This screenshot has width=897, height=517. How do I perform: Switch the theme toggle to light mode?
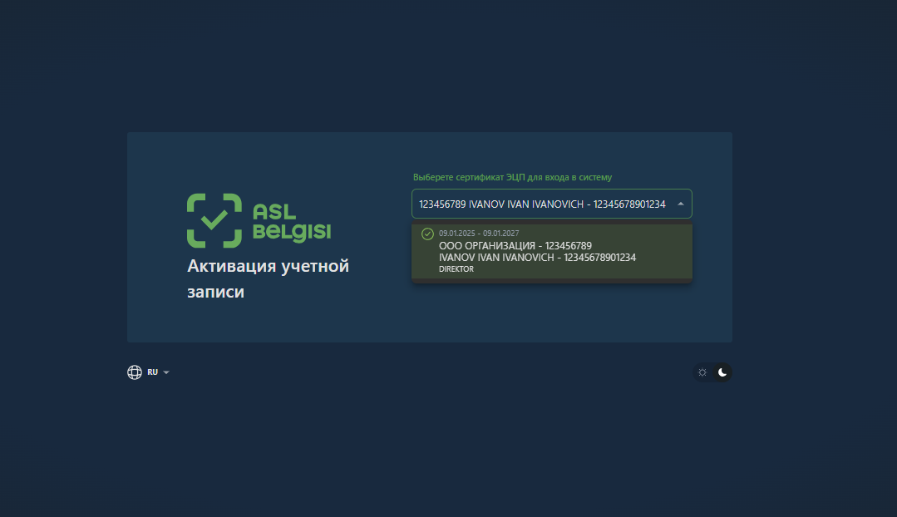click(702, 372)
